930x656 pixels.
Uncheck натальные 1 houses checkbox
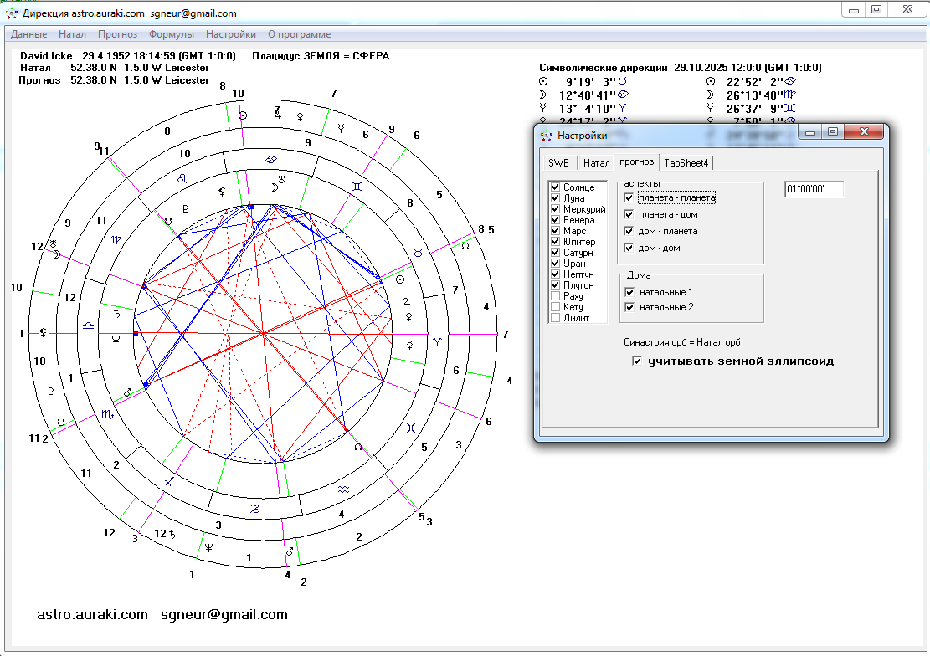click(x=629, y=292)
